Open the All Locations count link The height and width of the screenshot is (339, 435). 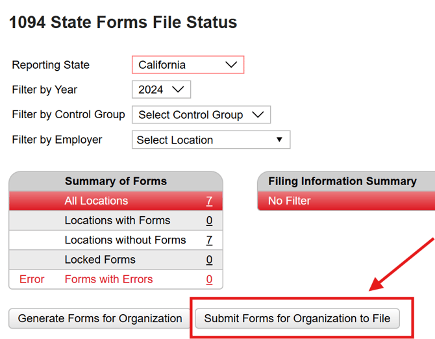point(209,201)
